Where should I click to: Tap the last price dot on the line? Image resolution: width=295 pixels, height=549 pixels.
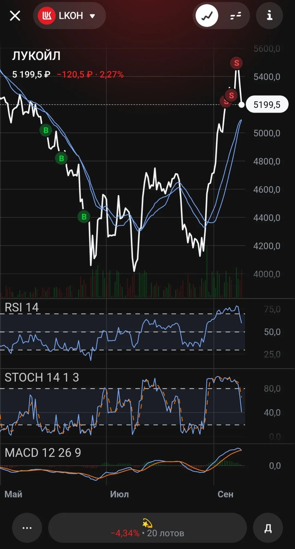(241, 105)
